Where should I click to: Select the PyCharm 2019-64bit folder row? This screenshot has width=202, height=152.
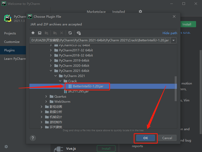[x=103, y=61]
